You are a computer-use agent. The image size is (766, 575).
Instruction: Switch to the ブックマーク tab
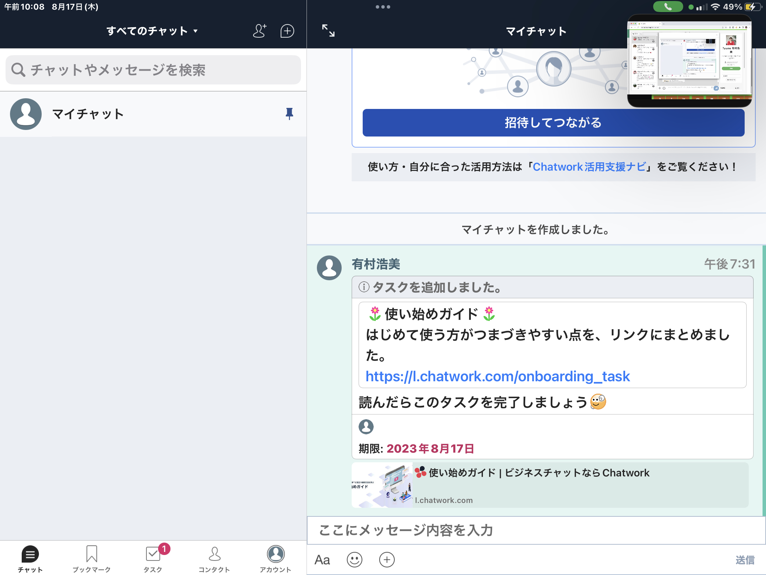tap(91, 559)
